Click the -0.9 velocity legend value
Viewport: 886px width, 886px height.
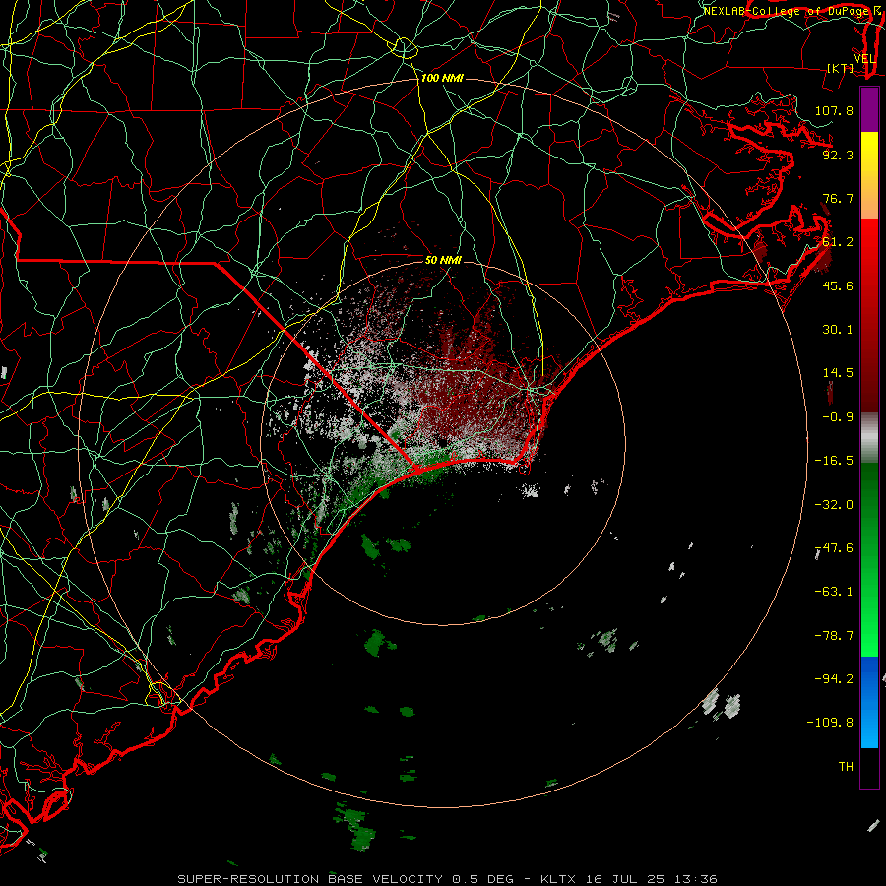838,417
